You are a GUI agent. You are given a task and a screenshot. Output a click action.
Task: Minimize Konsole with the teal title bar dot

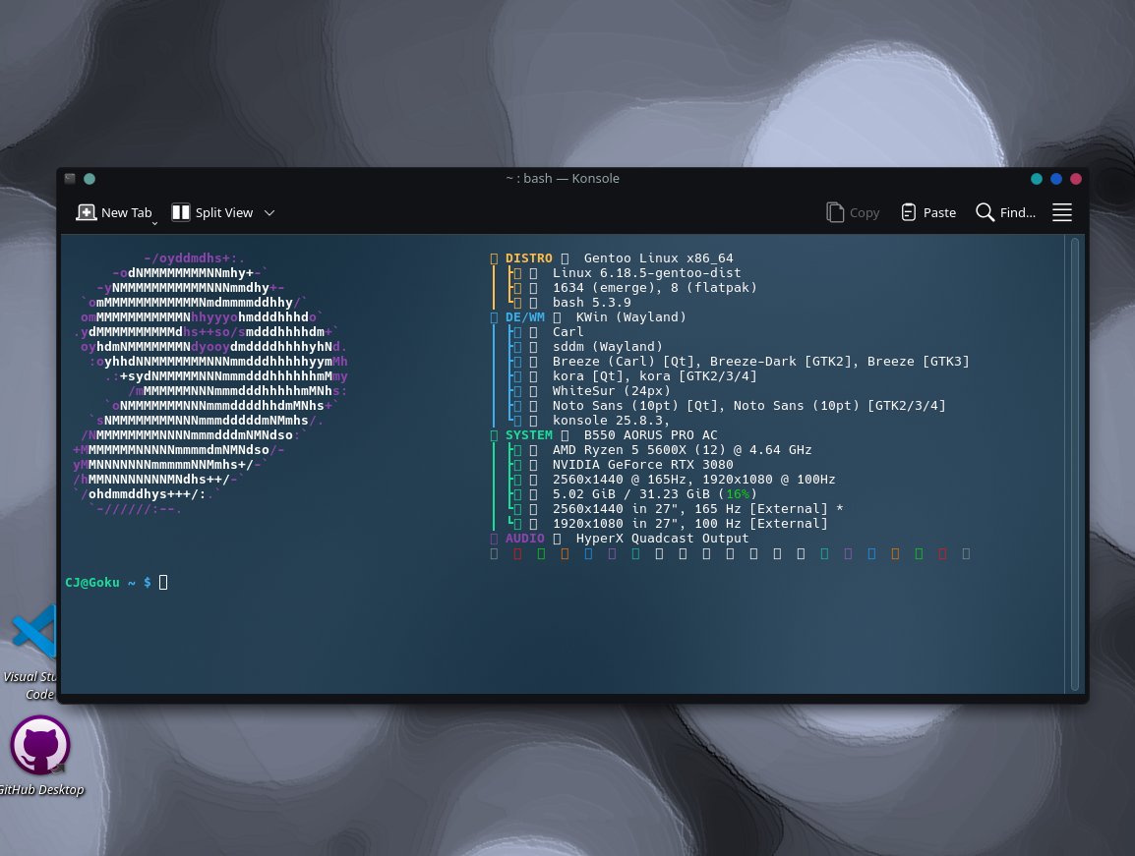pos(1037,179)
